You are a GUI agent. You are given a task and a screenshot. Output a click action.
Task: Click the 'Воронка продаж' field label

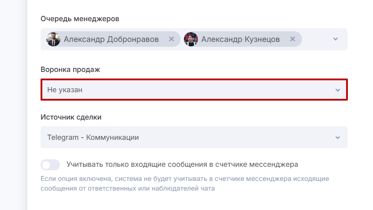pos(70,69)
